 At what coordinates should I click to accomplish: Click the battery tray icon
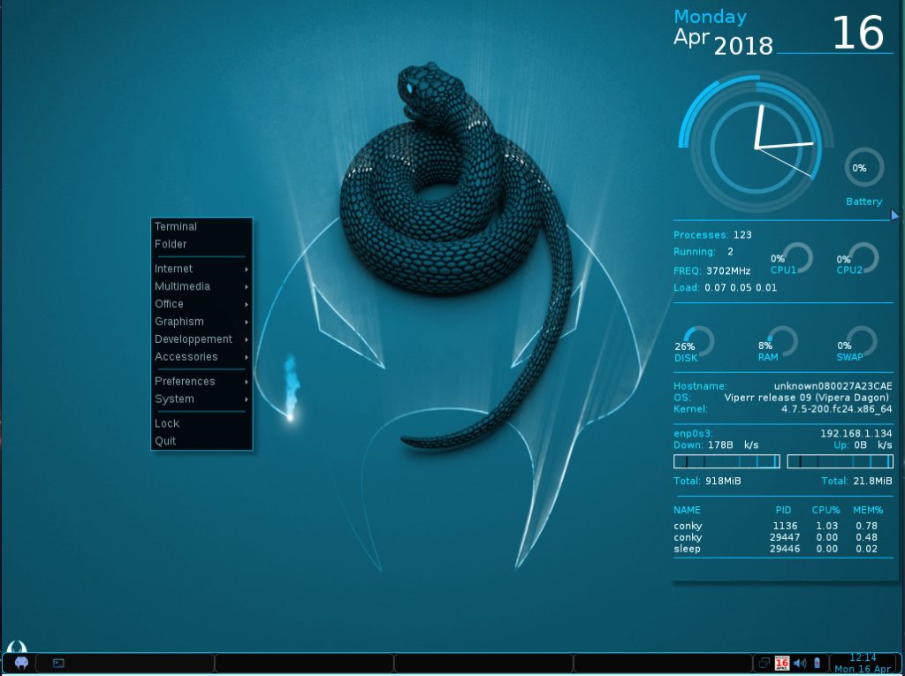coord(818,663)
